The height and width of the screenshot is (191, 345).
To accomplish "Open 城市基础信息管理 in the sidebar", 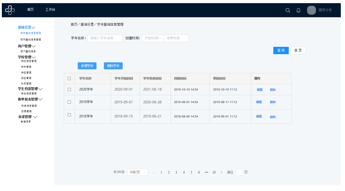I will coord(31,40).
